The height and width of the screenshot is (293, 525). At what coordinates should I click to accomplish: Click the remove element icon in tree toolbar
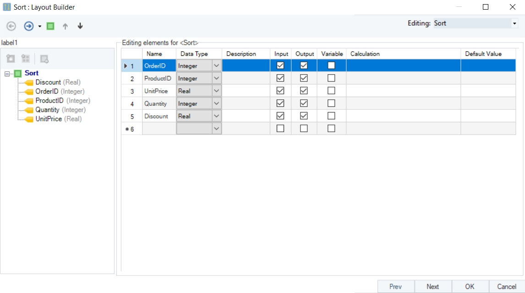pos(44,59)
